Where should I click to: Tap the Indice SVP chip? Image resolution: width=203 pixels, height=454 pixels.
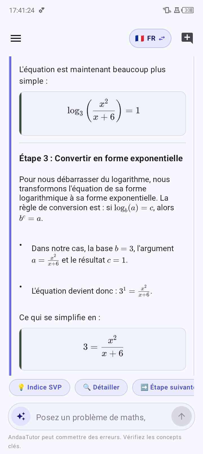[x=39, y=387]
